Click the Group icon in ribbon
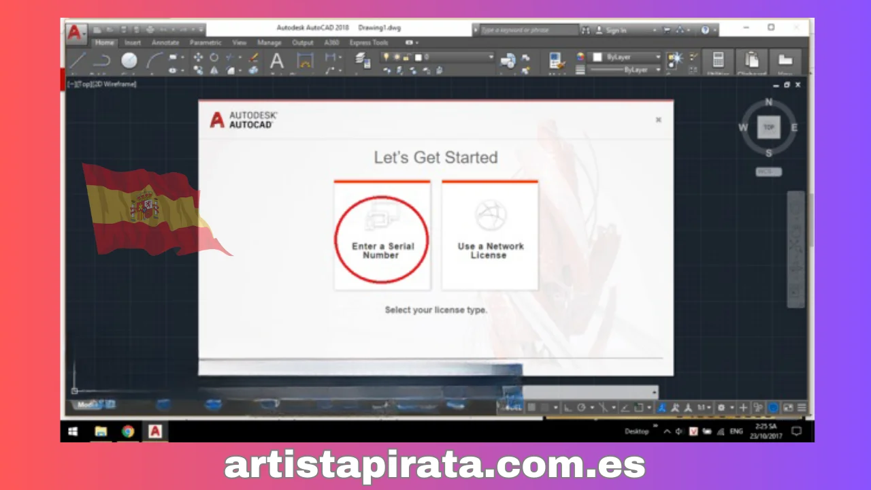Viewport: 871px width, 490px height. coord(676,59)
